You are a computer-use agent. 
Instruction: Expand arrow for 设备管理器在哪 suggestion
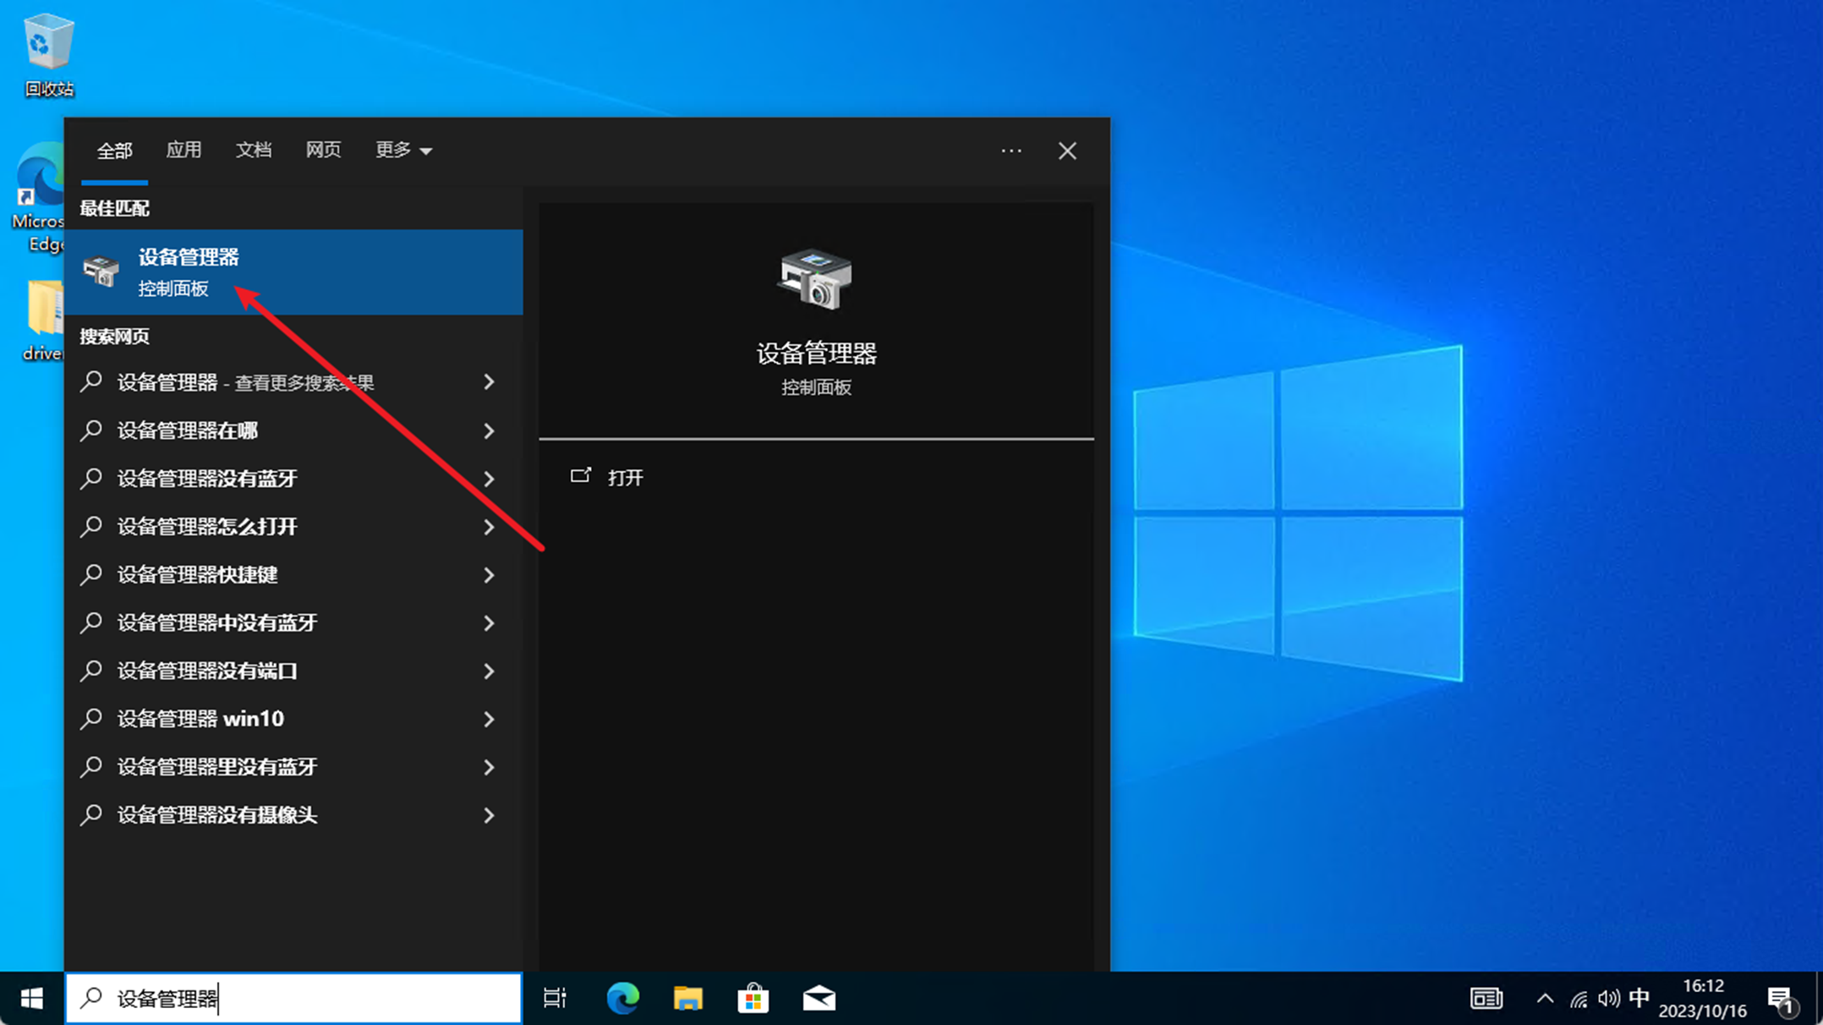click(489, 430)
